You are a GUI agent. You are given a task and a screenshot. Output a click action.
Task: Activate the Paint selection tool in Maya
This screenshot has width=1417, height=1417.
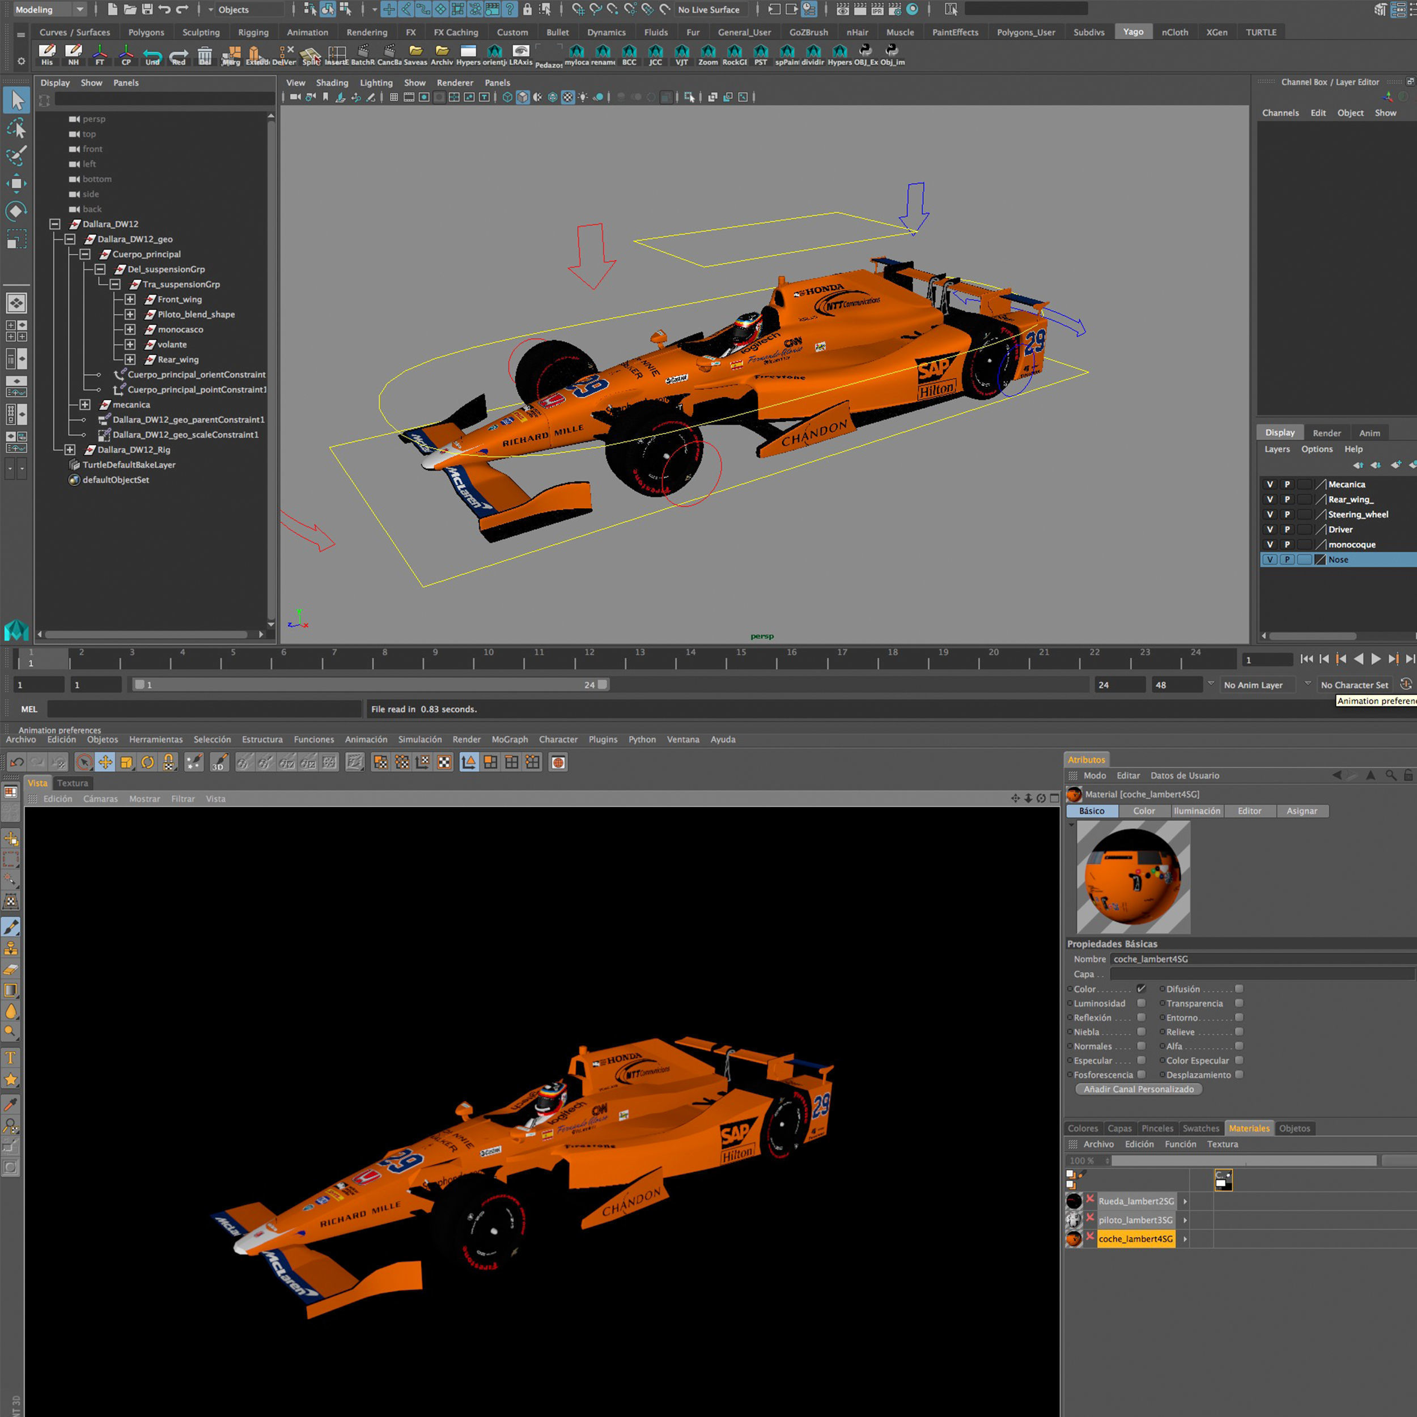16,155
